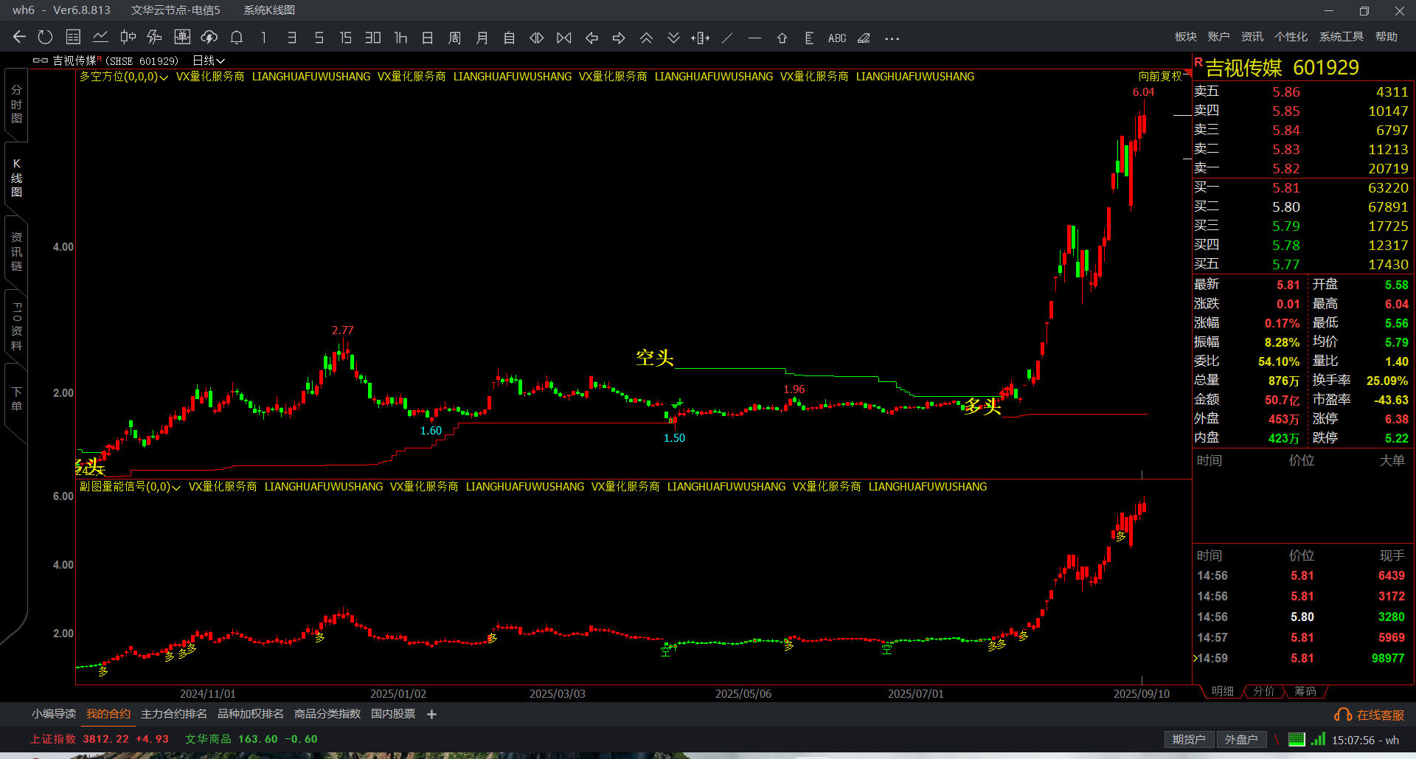
Task: Open the 资讯链 side tab
Action: (16, 252)
